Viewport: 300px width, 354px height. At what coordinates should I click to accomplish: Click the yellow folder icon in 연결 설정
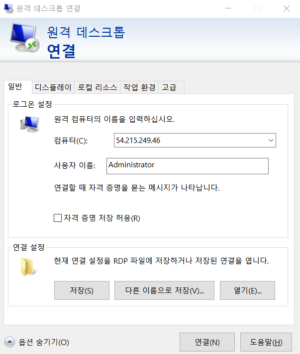click(x=28, y=267)
